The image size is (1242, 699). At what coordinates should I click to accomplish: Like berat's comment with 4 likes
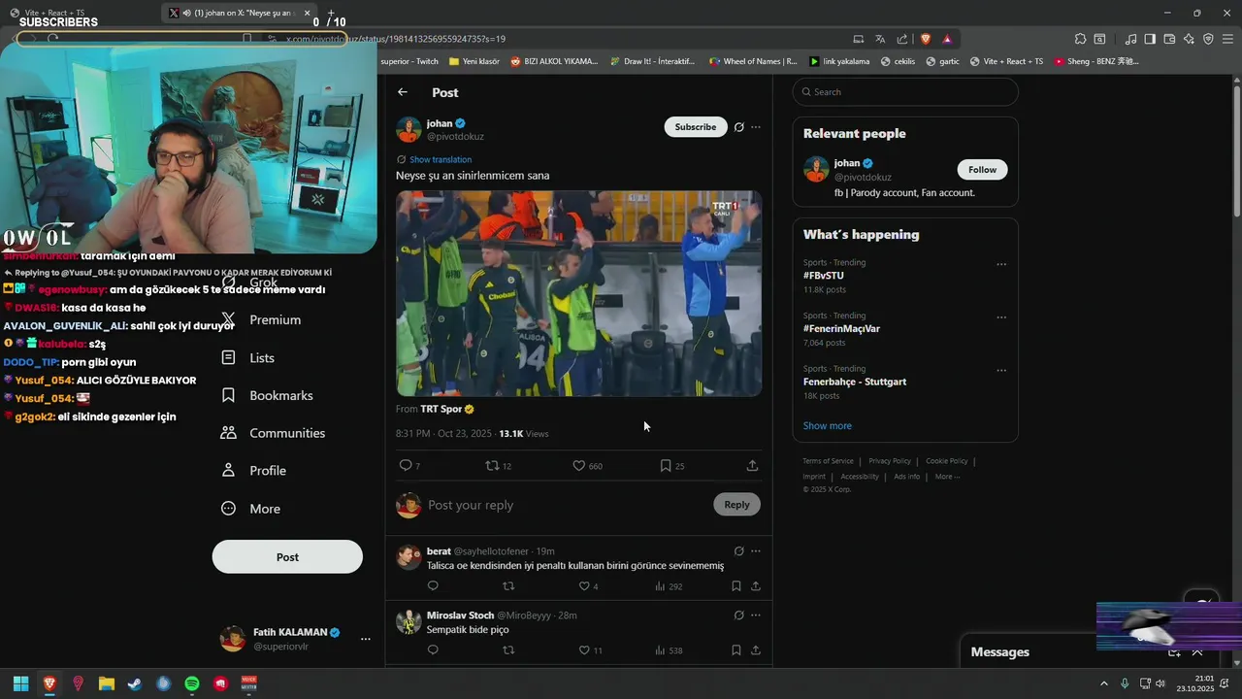pos(584,586)
